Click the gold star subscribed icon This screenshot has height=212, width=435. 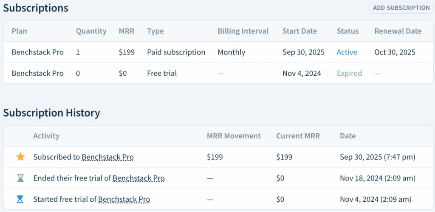tap(20, 157)
